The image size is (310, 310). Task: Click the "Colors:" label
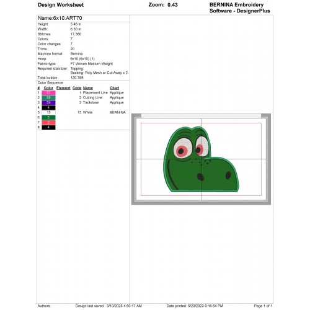[x=43, y=39]
